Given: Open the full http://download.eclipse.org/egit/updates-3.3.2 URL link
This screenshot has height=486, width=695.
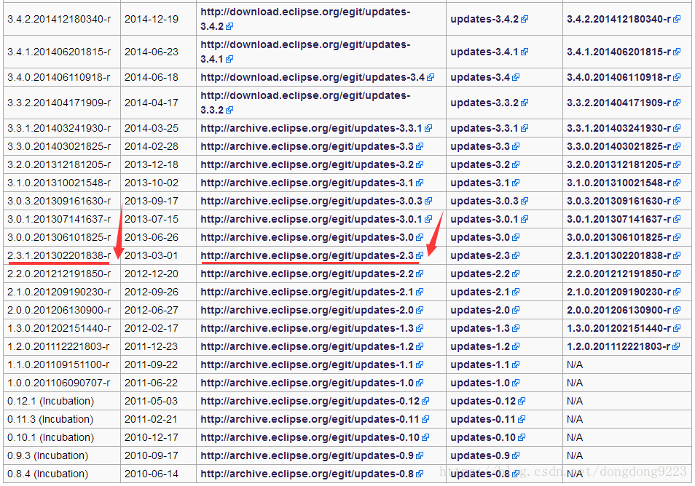Looking at the screenshot, I should pyautogui.click(x=305, y=103).
